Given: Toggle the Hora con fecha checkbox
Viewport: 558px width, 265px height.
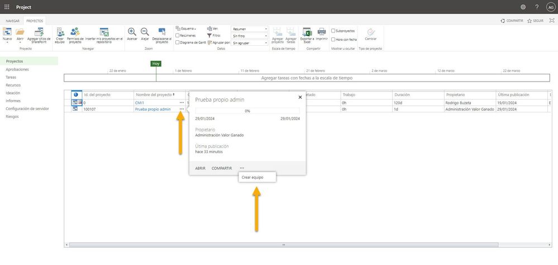Looking at the screenshot, I should click(x=333, y=40).
